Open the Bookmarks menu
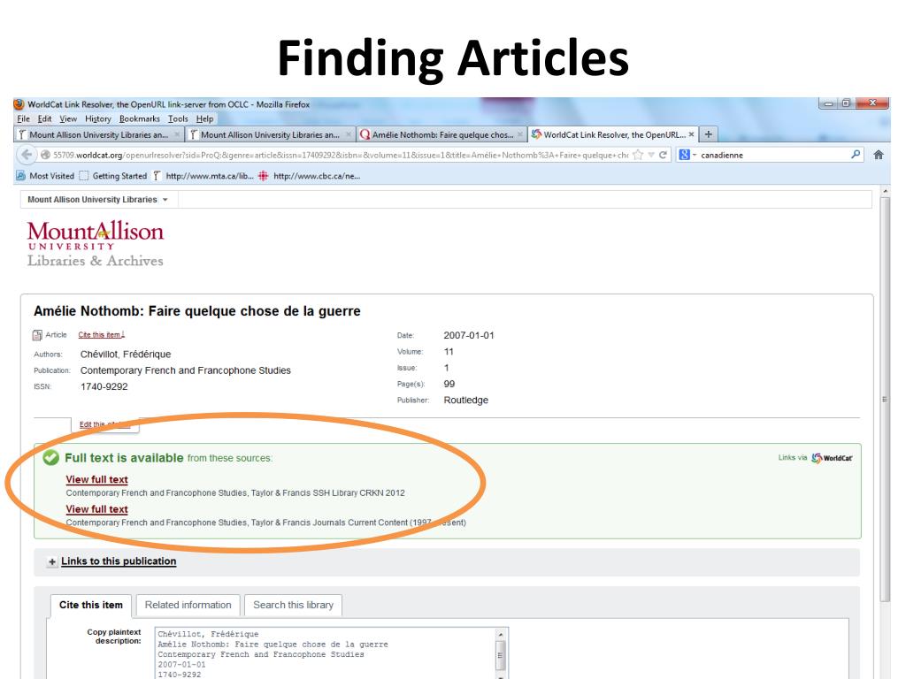 coord(139,118)
